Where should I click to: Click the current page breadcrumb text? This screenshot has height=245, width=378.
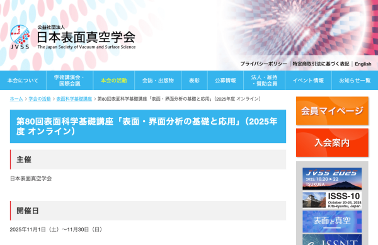click(179, 99)
